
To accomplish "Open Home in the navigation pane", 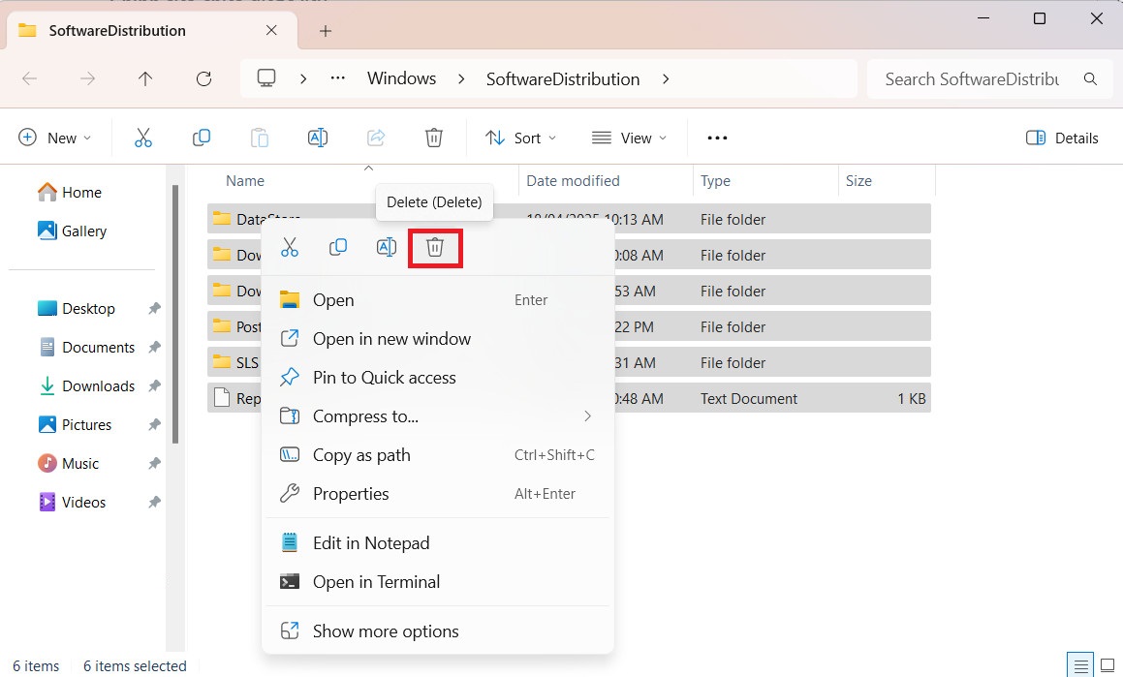I will 70,192.
